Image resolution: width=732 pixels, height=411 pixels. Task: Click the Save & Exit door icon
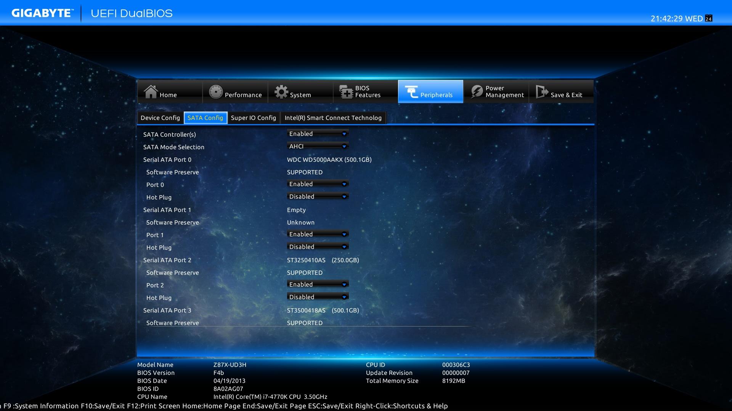542,92
